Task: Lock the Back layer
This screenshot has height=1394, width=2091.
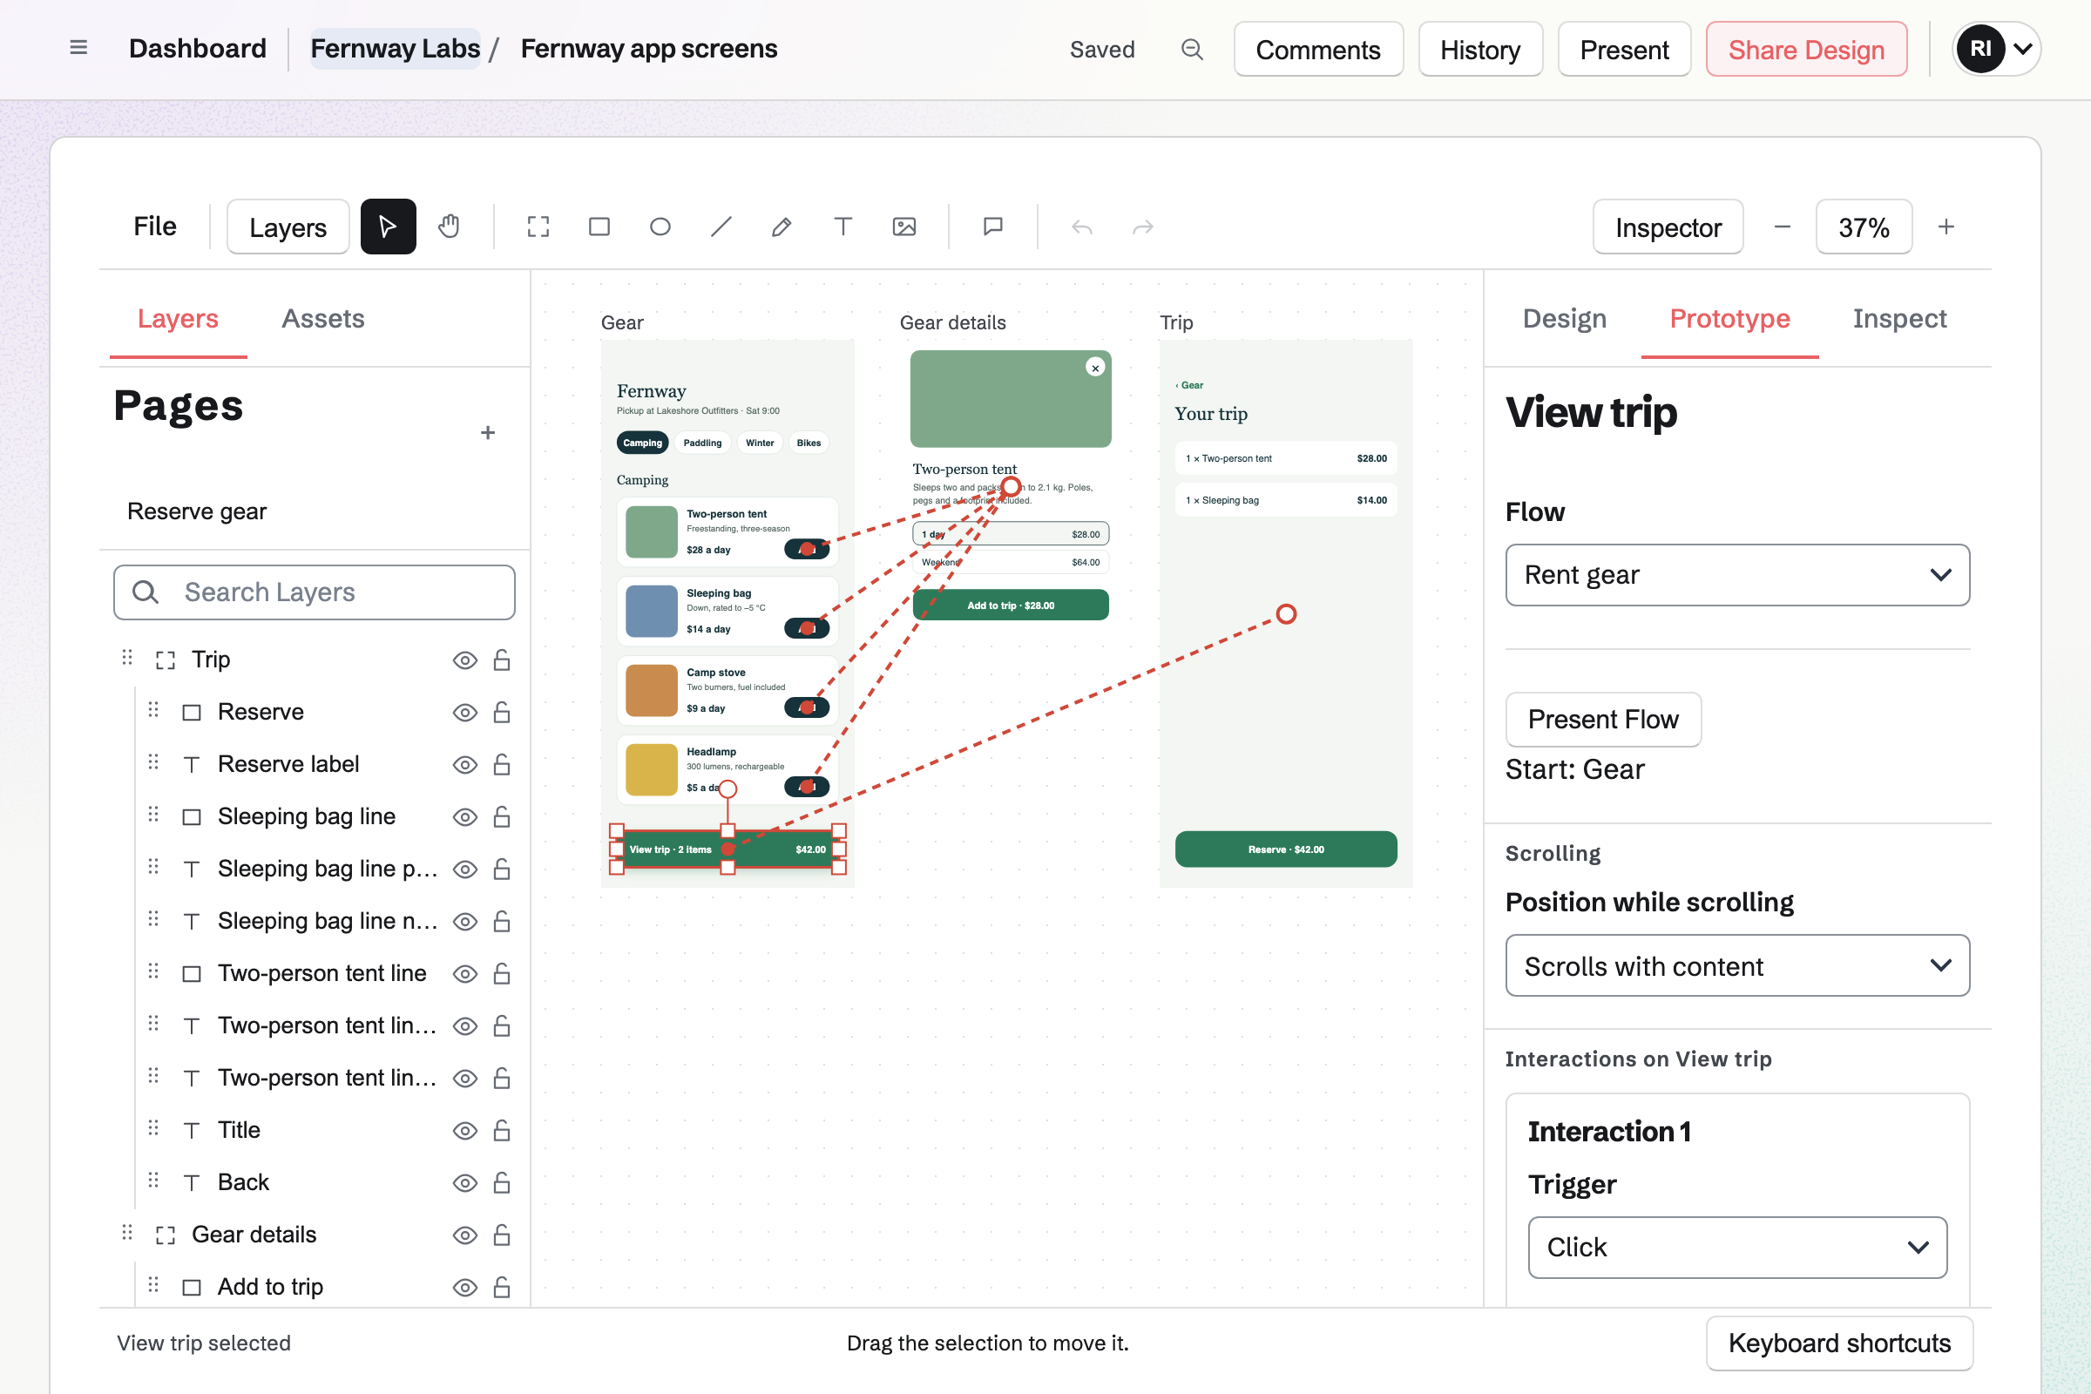Action: coord(502,1182)
